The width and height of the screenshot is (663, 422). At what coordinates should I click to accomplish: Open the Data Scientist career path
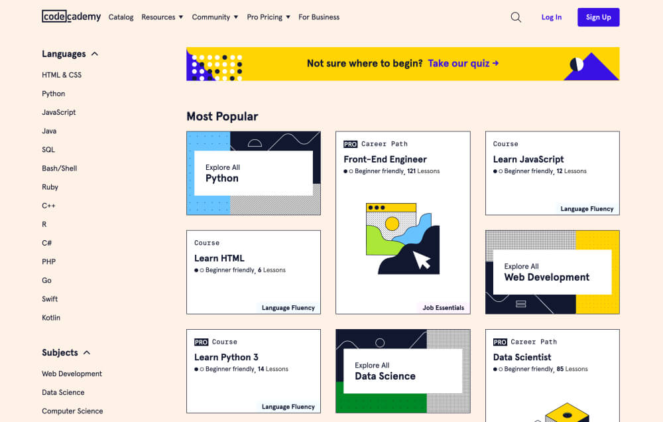coord(552,376)
